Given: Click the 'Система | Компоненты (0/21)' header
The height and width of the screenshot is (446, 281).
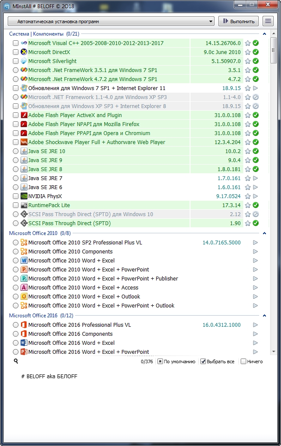Looking at the screenshot, I should pos(44,34).
